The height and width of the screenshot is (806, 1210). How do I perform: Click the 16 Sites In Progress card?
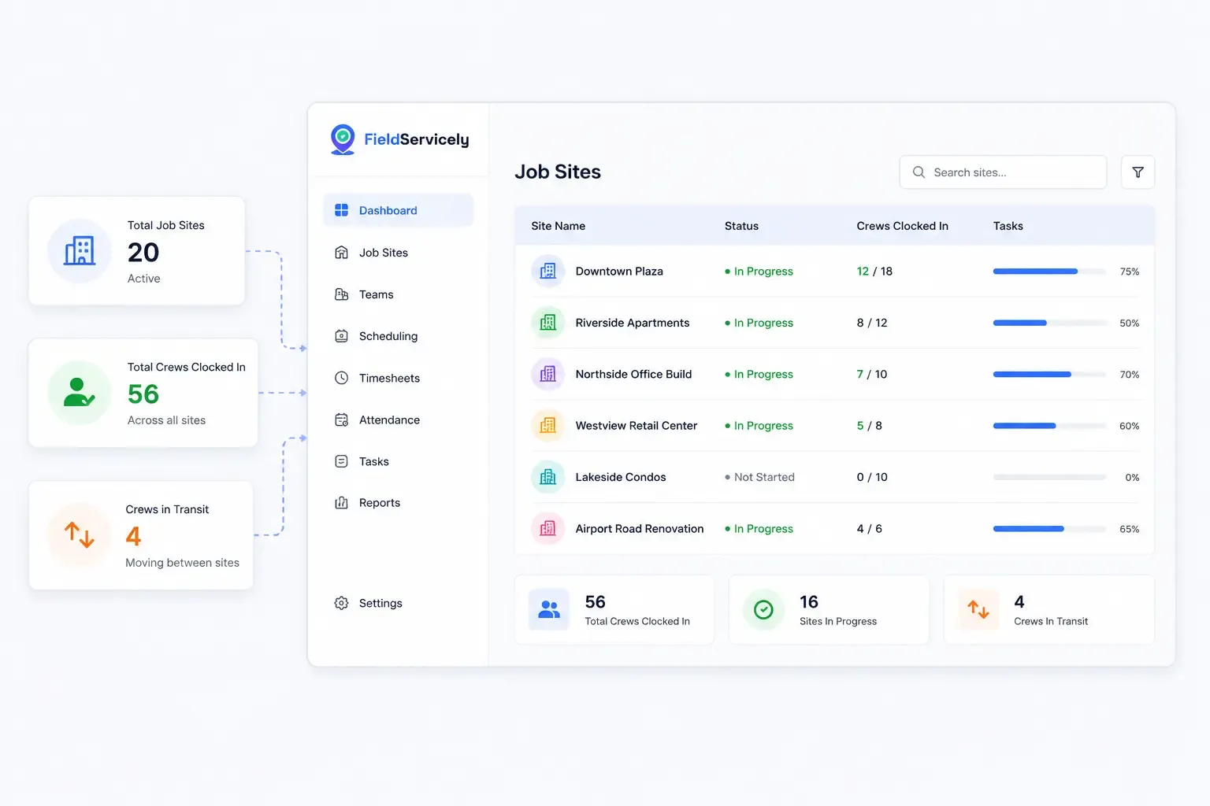[x=829, y=610]
